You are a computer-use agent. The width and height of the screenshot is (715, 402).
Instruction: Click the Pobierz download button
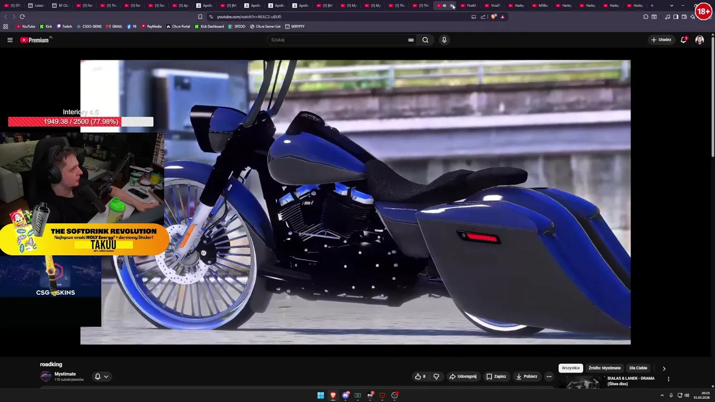click(527, 376)
